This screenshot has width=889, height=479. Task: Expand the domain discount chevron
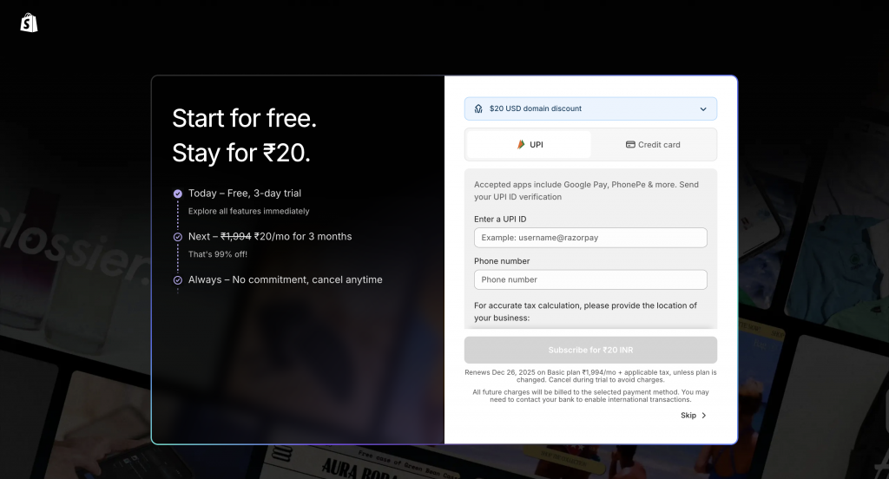(x=703, y=109)
